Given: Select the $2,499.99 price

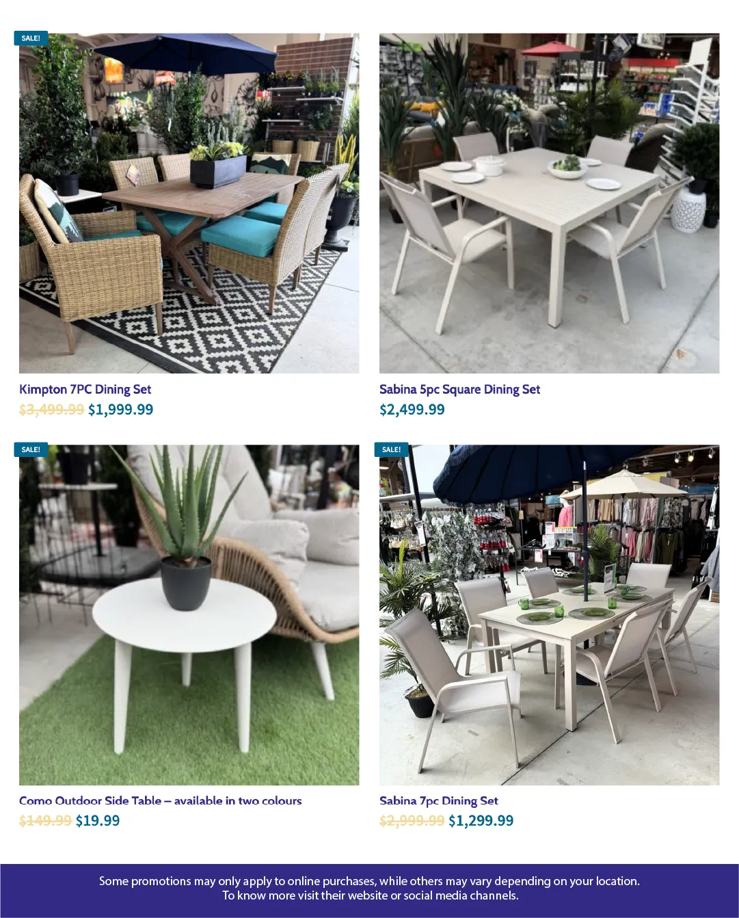Looking at the screenshot, I should point(412,410).
